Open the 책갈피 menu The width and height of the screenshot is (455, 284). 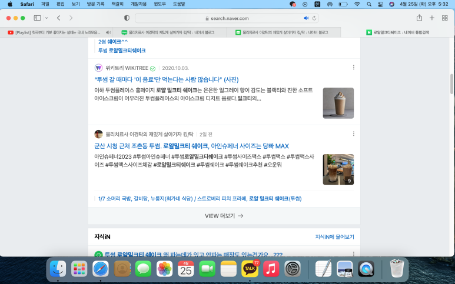pyautogui.click(x=117, y=4)
